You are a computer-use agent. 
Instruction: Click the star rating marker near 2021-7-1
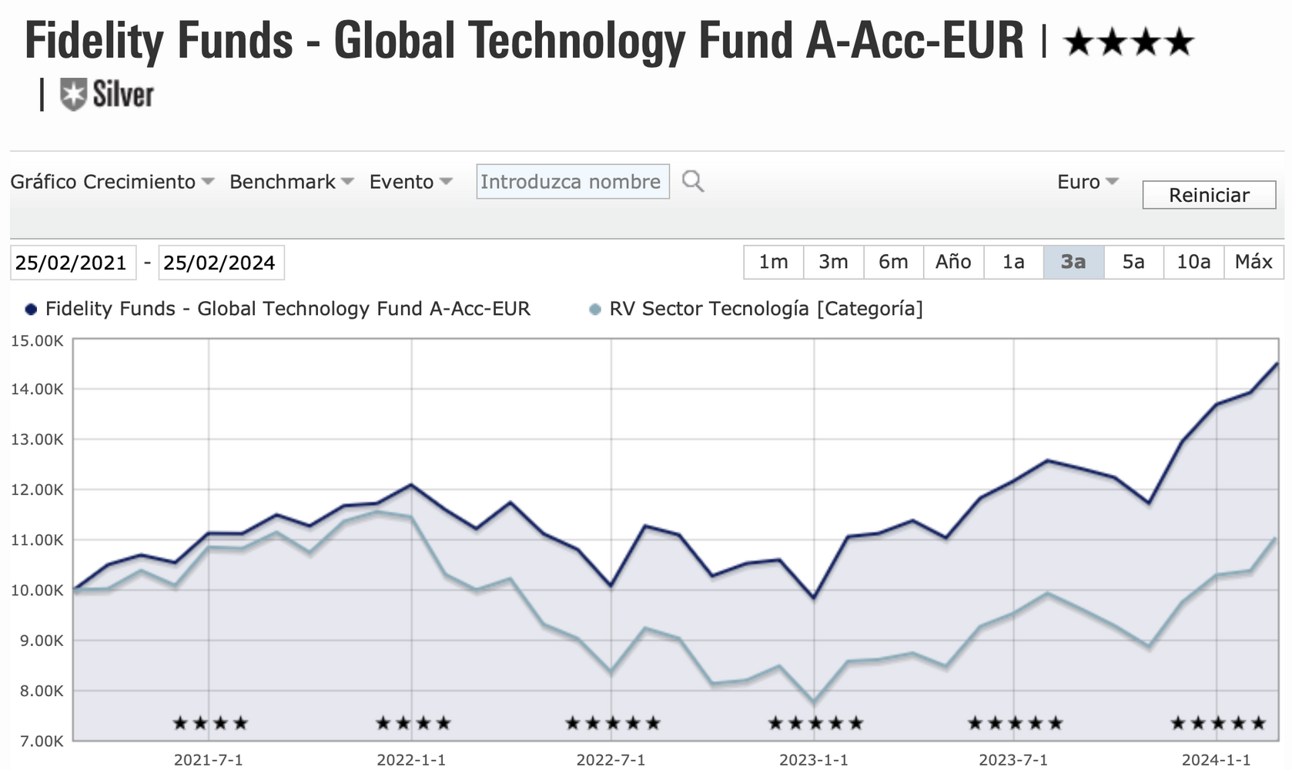tap(210, 723)
